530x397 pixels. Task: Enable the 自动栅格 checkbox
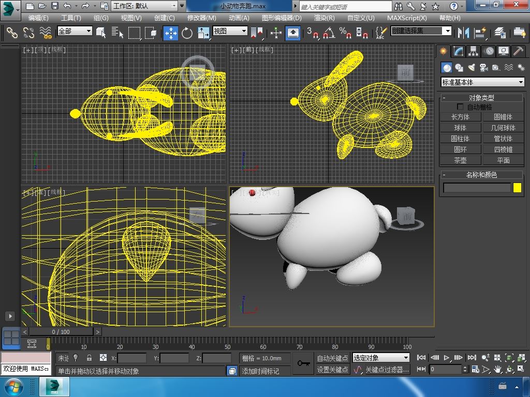pyautogui.click(x=460, y=106)
